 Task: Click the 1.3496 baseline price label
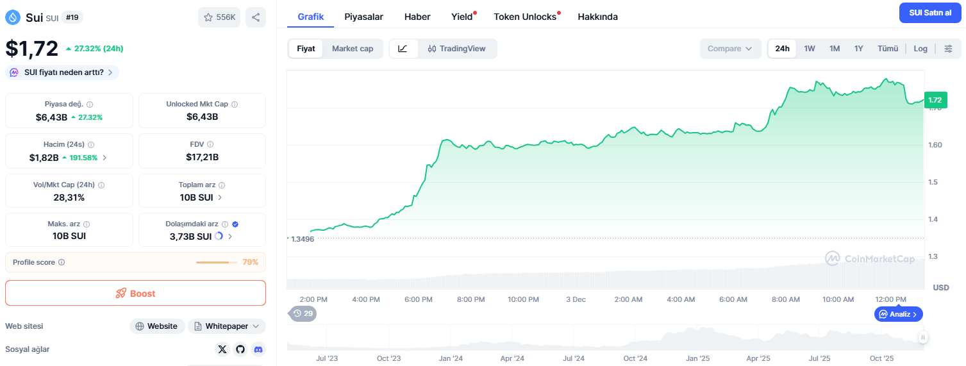pos(303,238)
